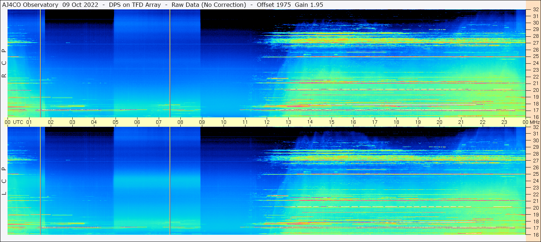Click the R C P panel label

[4, 63]
